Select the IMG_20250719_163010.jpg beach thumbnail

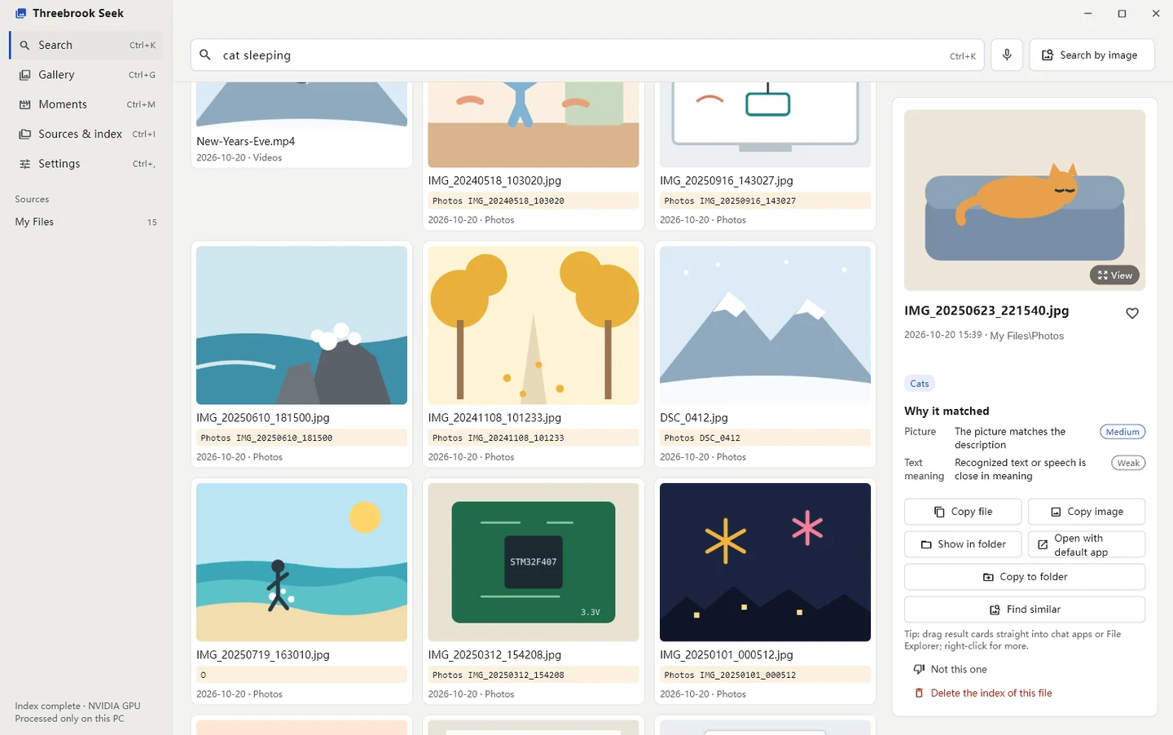click(x=301, y=562)
